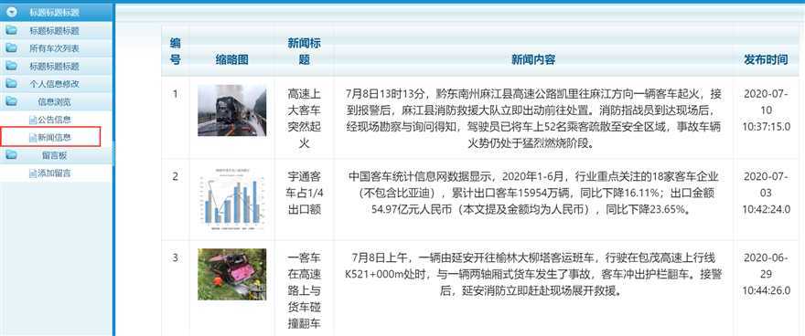Open the bar chart thumbnail

pyautogui.click(x=232, y=199)
